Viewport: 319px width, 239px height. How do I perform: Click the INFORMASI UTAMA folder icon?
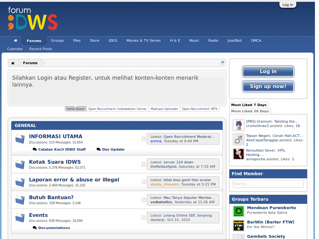[x=20, y=139]
